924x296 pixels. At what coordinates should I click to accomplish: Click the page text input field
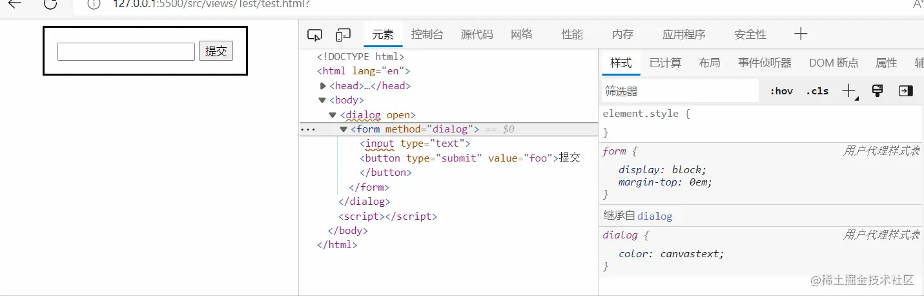[126, 52]
